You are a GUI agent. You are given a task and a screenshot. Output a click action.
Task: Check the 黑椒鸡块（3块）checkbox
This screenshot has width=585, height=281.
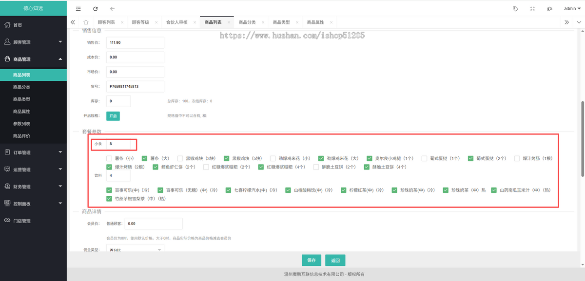[x=180, y=158]
